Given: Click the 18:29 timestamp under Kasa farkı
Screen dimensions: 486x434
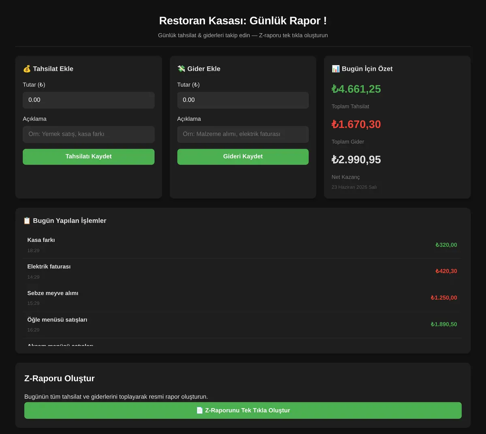Looking at the screenshot, I should tap(34, 251).
